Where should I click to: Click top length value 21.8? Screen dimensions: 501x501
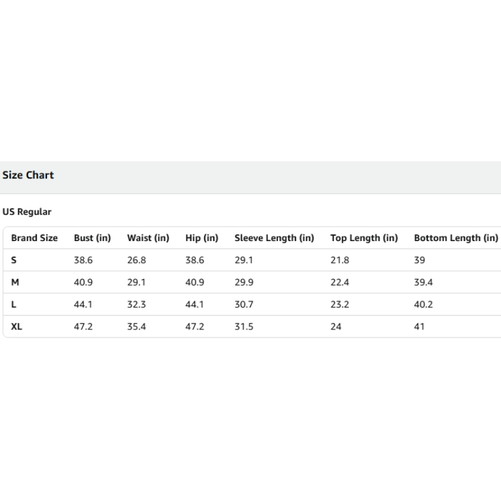coord(339,260)
